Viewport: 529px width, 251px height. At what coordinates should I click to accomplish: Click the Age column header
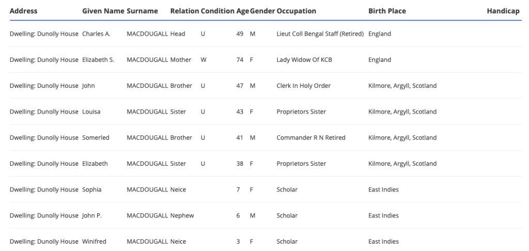242,11
